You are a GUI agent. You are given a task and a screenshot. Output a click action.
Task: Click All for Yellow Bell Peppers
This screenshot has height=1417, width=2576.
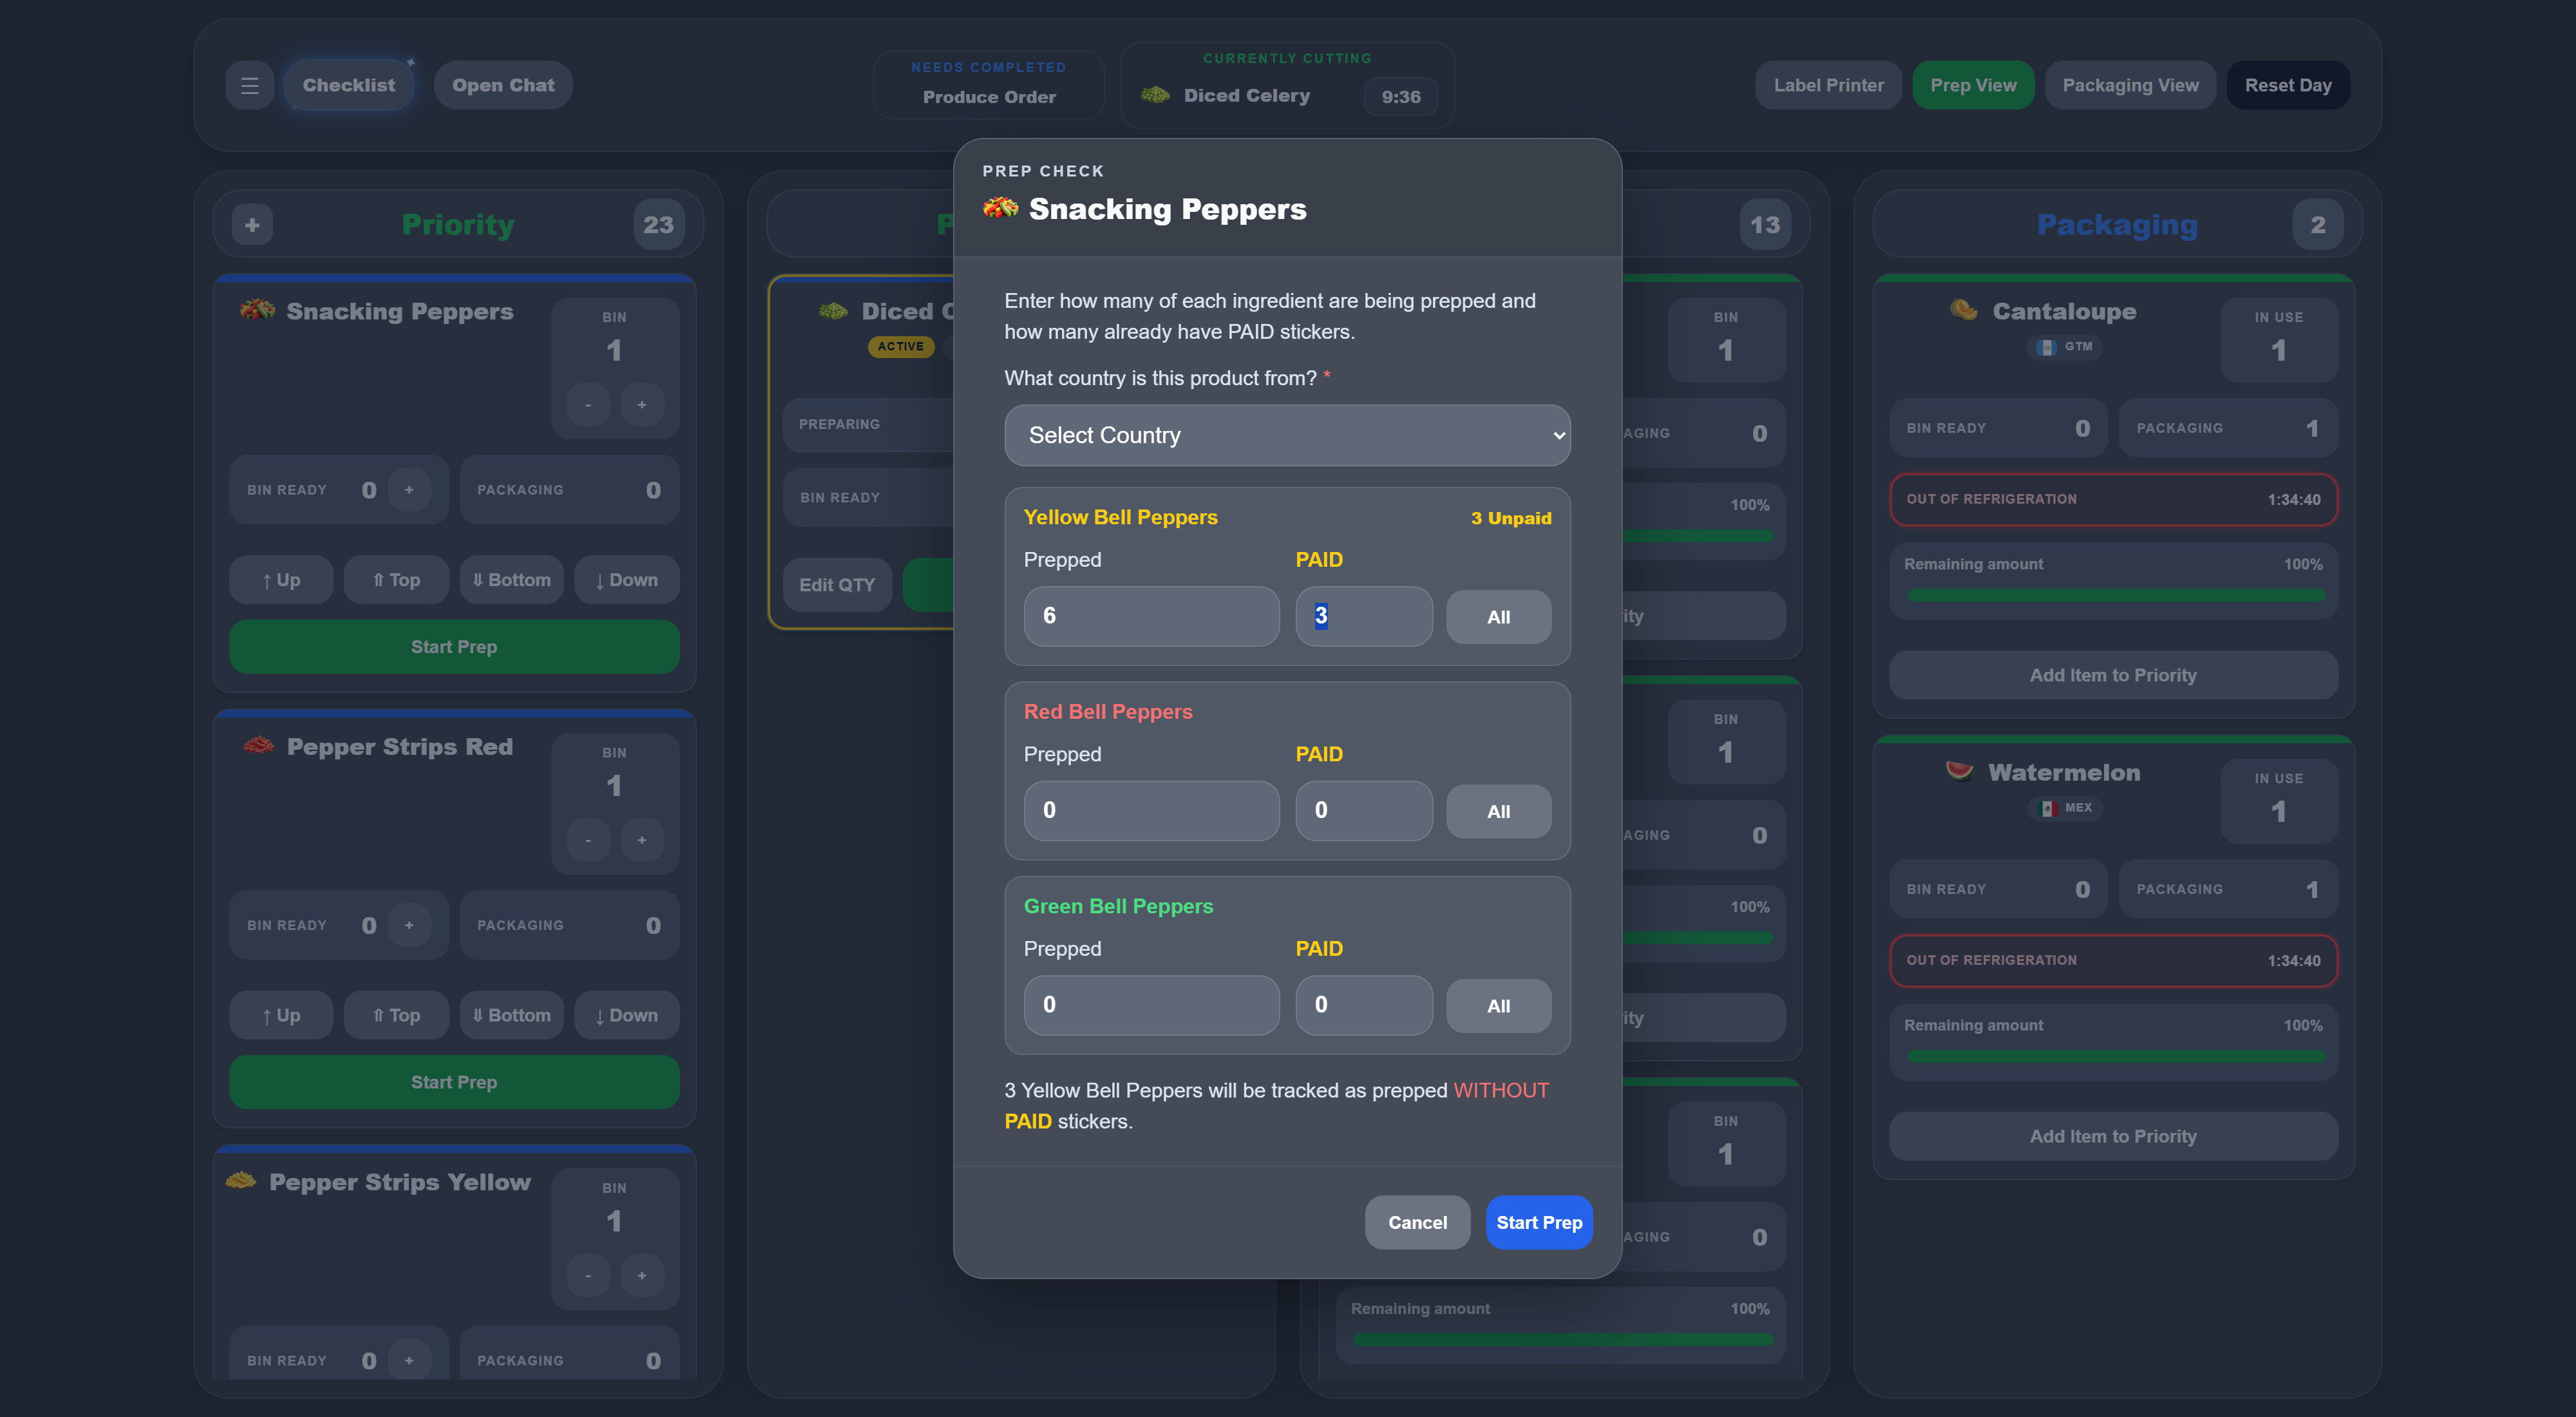click(x=1498, y=617)
